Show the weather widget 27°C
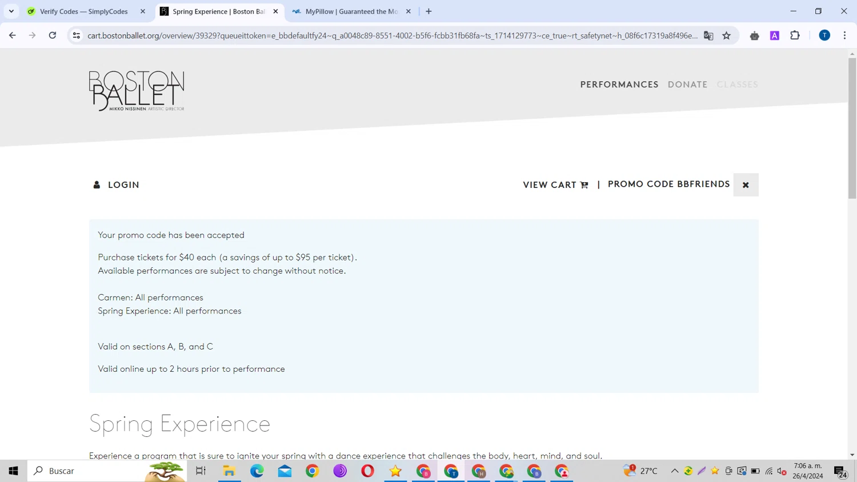The height and width of the screenshot is (482, 857). click(640, 471)
